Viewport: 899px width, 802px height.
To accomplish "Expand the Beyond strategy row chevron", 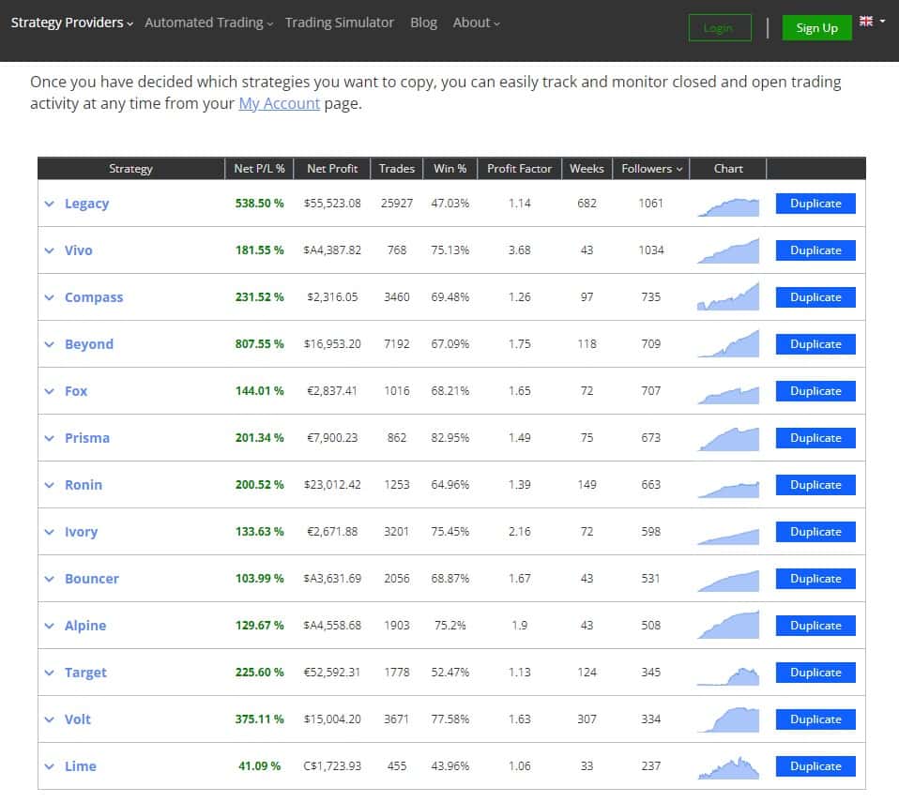I will tap(50, 344).
